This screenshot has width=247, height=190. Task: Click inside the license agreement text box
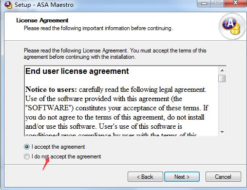[122, 101]
